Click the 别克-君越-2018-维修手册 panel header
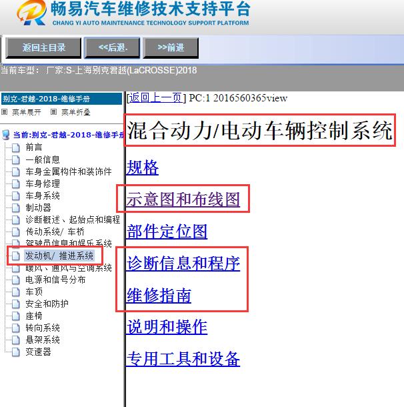This screenshot has height=407, width=404. 61,99
